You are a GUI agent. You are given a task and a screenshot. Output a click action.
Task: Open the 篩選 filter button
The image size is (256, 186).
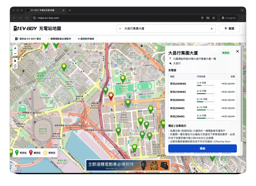pyautogui.click(x=229, y=29)
